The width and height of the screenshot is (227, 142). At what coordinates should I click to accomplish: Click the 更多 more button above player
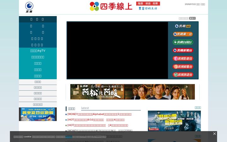[x=192, y=18]
